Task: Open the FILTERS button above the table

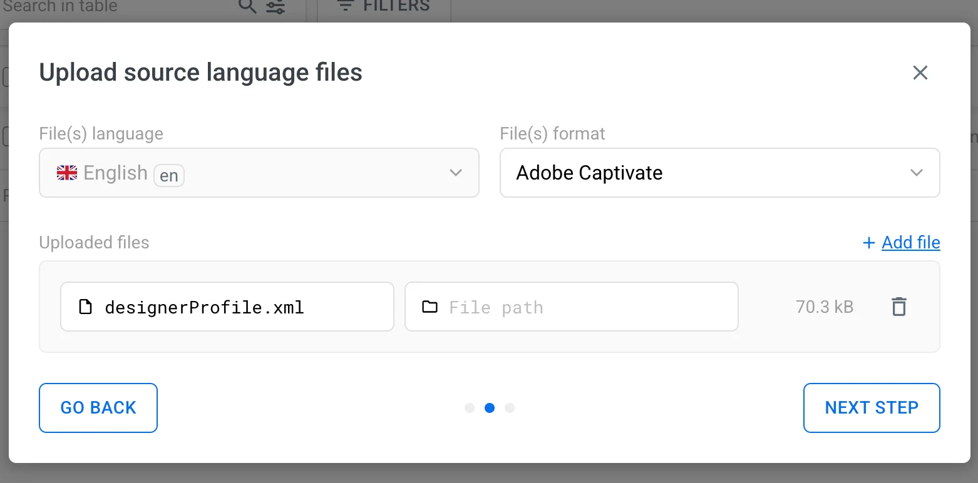Action: [x=384, y=7]
